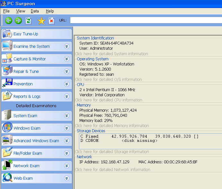
Task: Click the Network Exam label
Action: [x=26, y=166]
